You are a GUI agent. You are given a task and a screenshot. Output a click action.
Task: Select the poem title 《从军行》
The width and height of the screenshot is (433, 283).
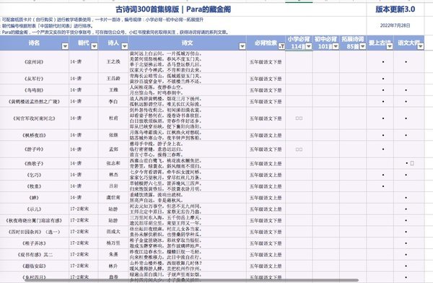34,79
